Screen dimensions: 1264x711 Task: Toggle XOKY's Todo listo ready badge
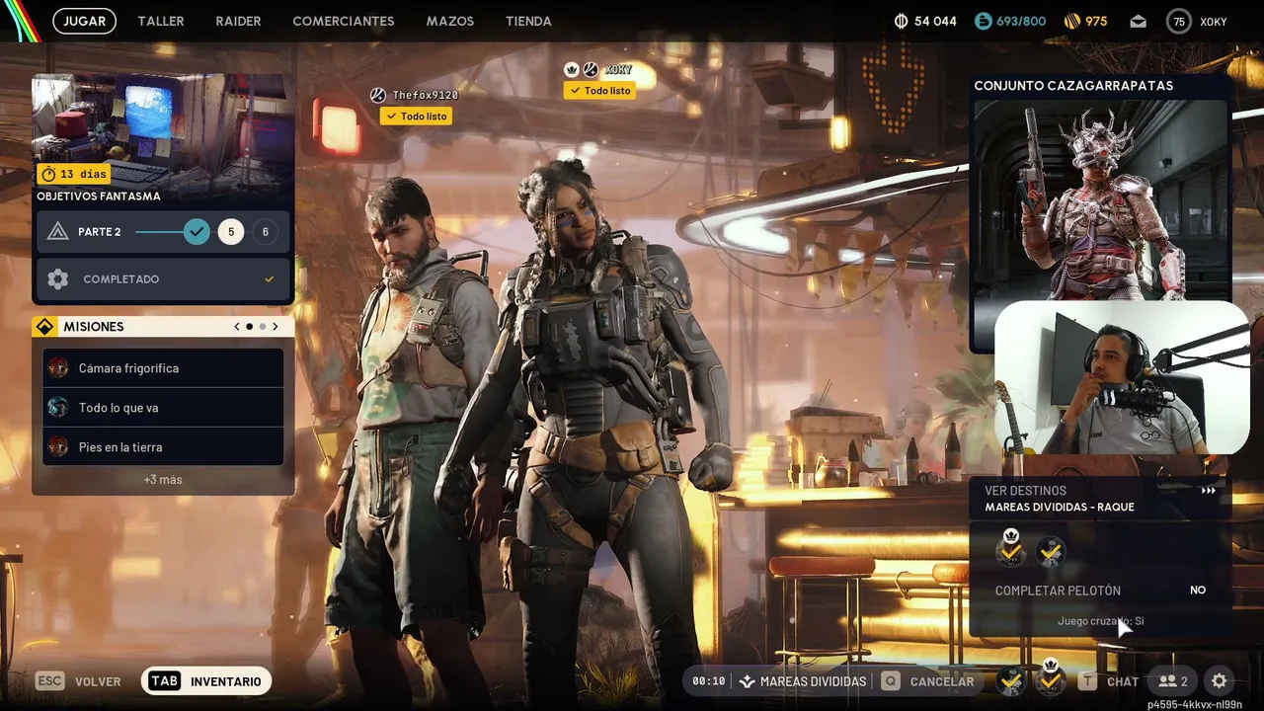600,91
